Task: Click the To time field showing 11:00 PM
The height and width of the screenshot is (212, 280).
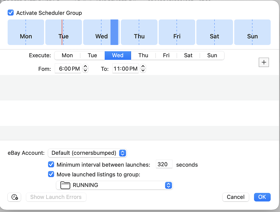Action: (125, 68)
